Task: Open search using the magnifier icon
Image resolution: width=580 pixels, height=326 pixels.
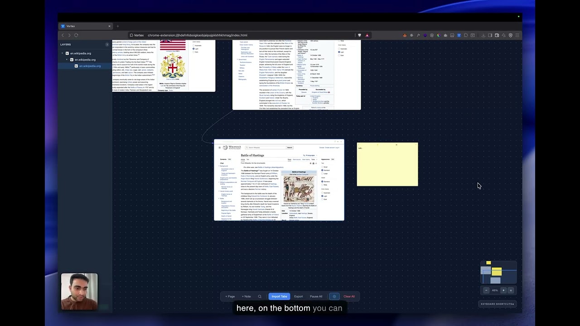Action: point(260,297)
